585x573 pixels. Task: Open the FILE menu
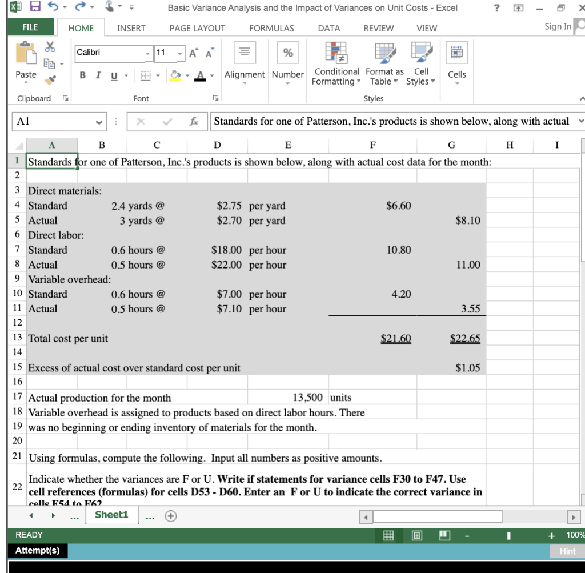pos(30,27)
